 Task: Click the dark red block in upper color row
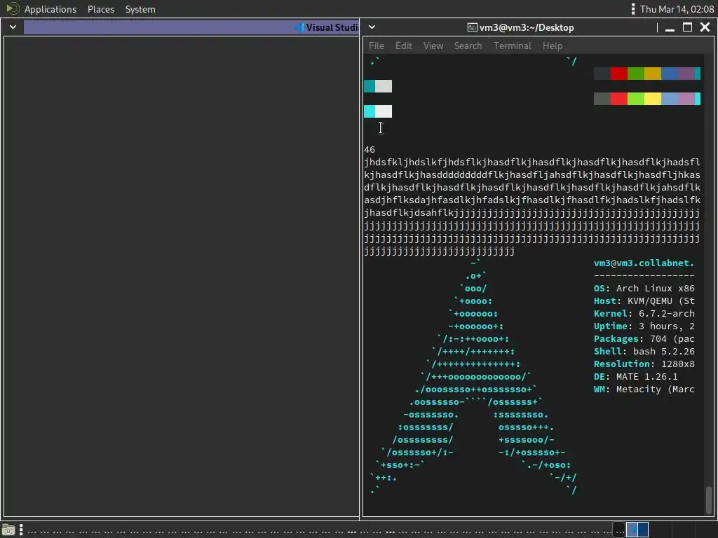click(x=618, y=73)
